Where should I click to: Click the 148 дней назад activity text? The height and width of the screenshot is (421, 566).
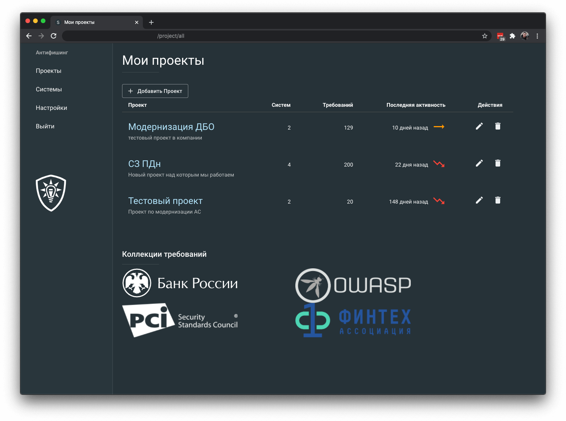tap(409, 202)
